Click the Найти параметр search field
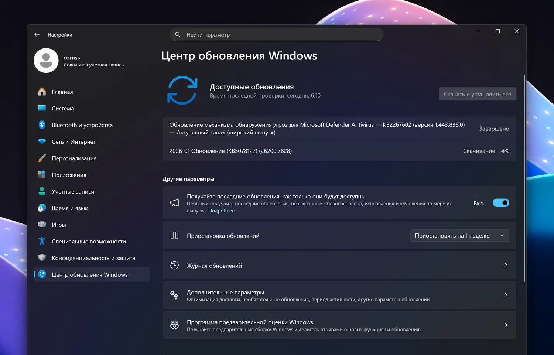 click(277, 34)
